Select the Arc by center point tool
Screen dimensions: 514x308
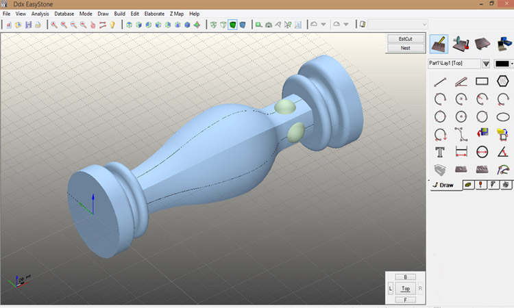(461, 99)
